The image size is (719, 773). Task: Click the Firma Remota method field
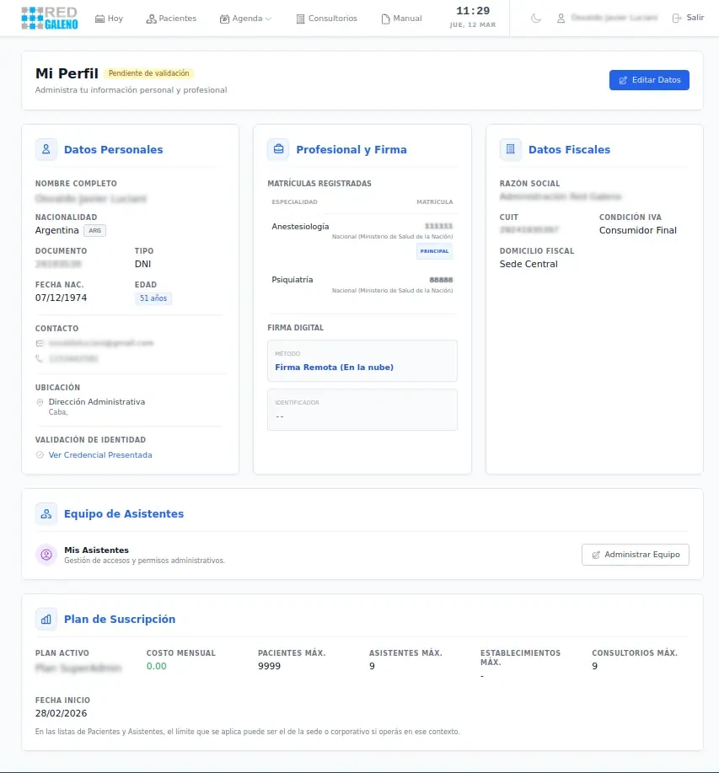coord(362,362)
